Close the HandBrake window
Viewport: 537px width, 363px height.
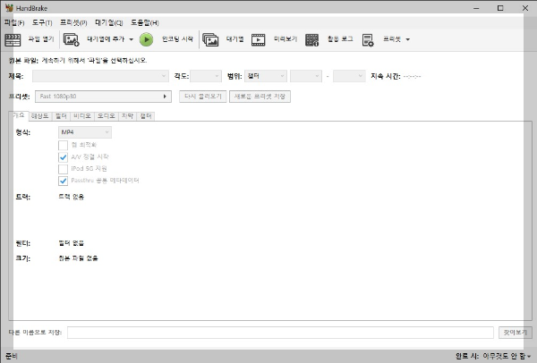(525, 8)
